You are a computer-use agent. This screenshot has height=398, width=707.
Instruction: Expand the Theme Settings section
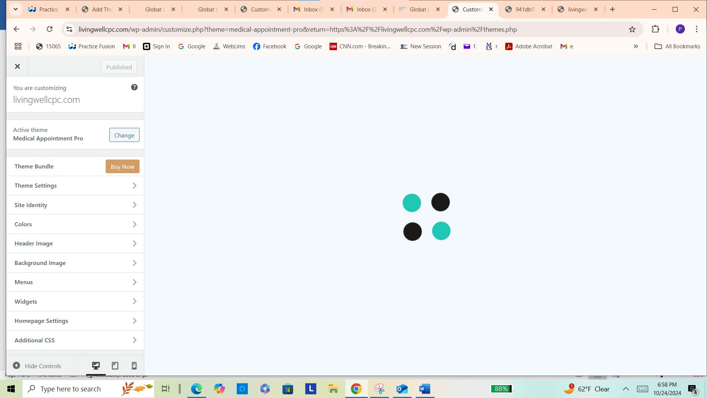pyautogui.click(x=75, y=186)
